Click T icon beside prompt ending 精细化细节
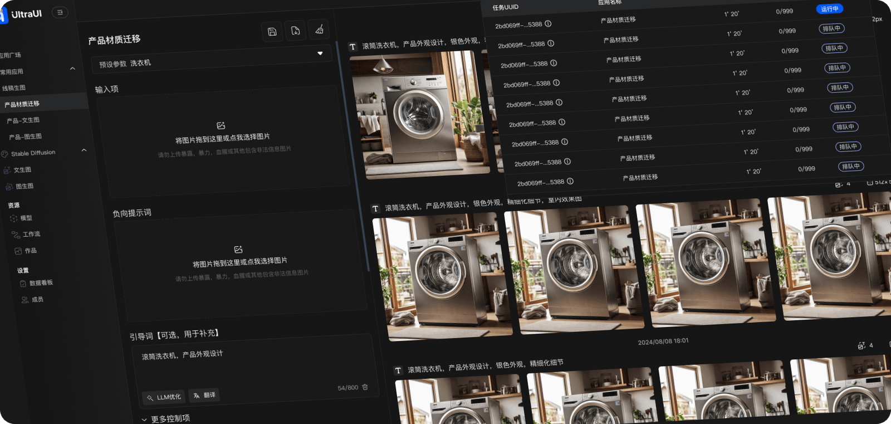The width and height of the screenshot is (891, 424). [398, 371]
